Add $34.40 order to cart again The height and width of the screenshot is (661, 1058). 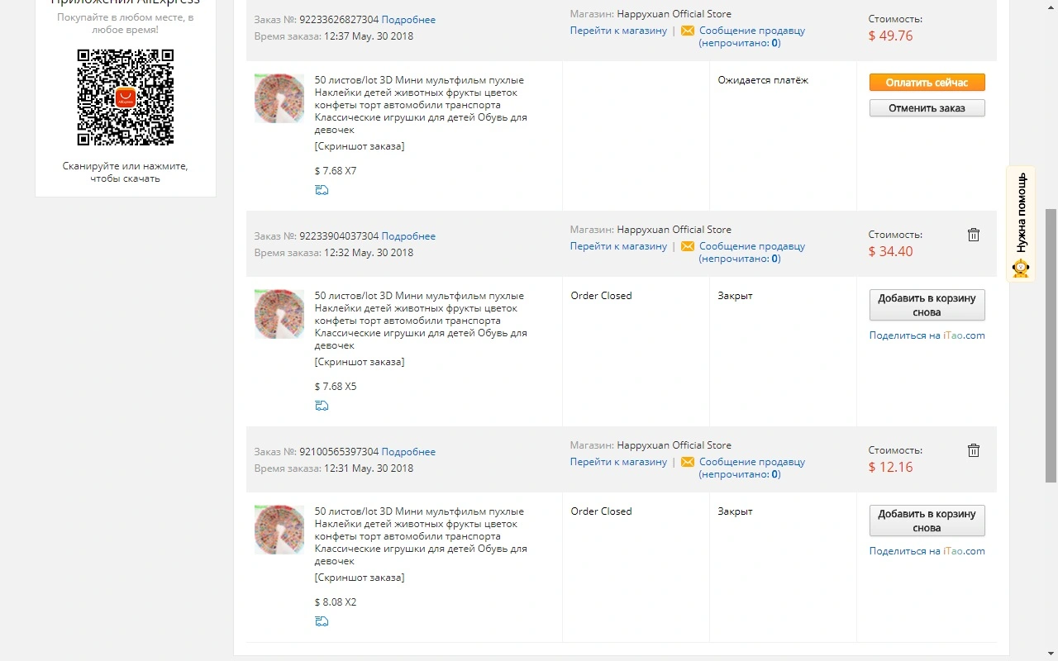coord(927,305)
